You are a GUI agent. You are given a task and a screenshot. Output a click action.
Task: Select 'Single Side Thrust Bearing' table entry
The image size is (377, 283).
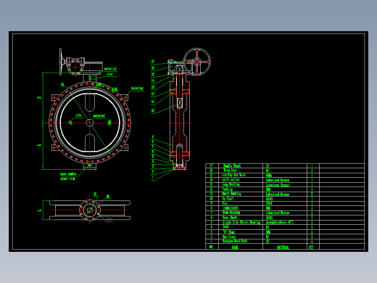[241, 222]
